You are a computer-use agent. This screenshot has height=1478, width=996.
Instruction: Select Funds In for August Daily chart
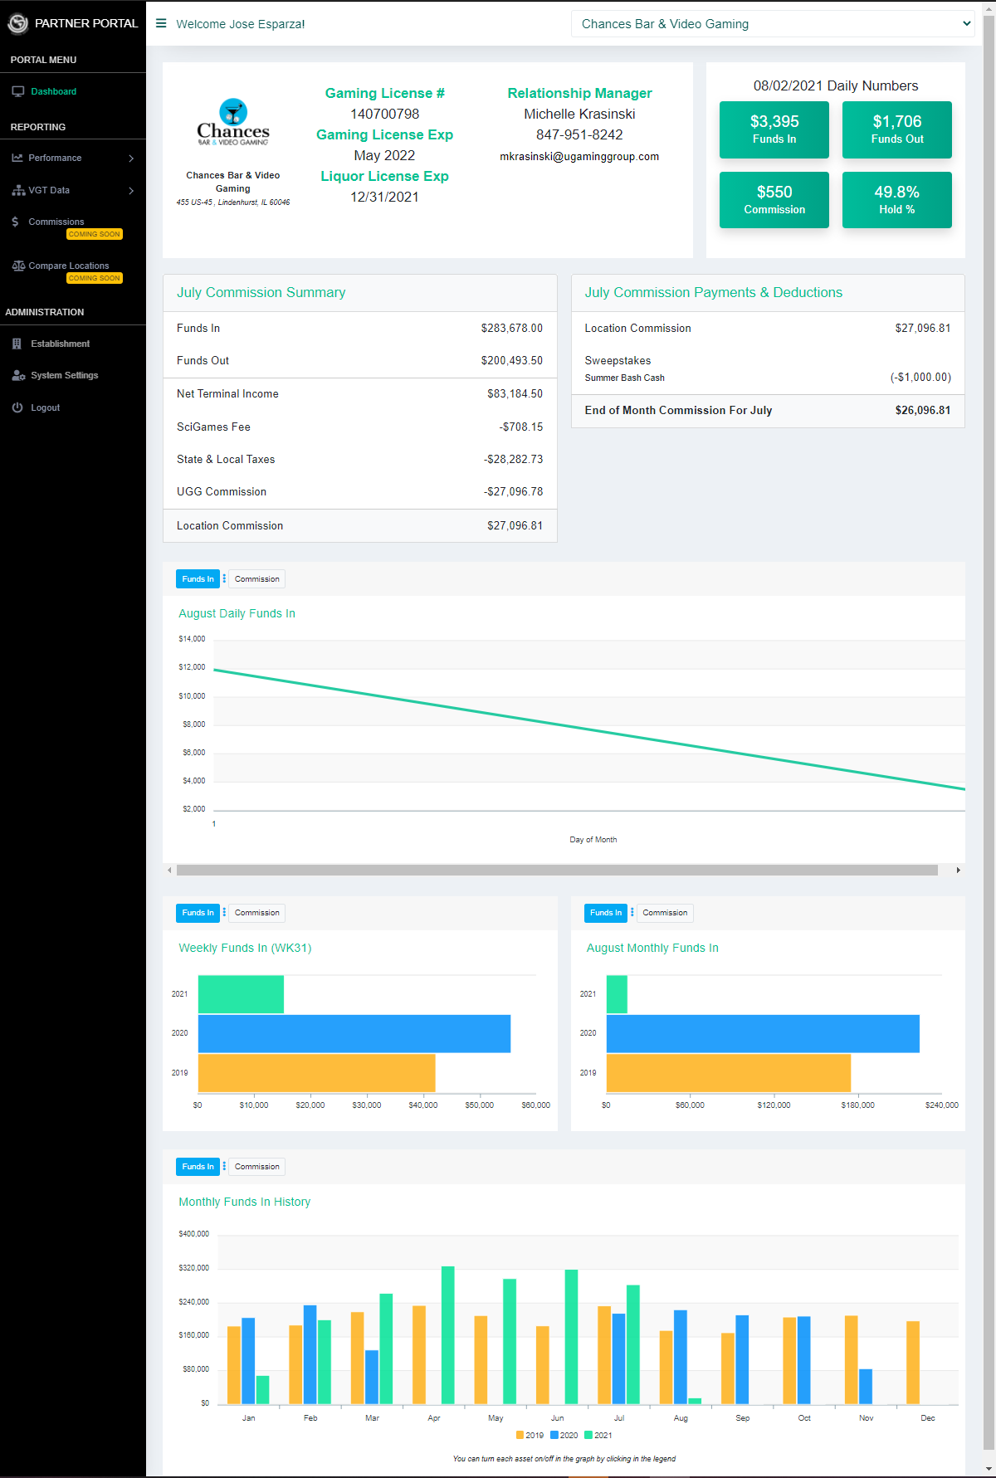pyautogui.click(x=198, y=578)
